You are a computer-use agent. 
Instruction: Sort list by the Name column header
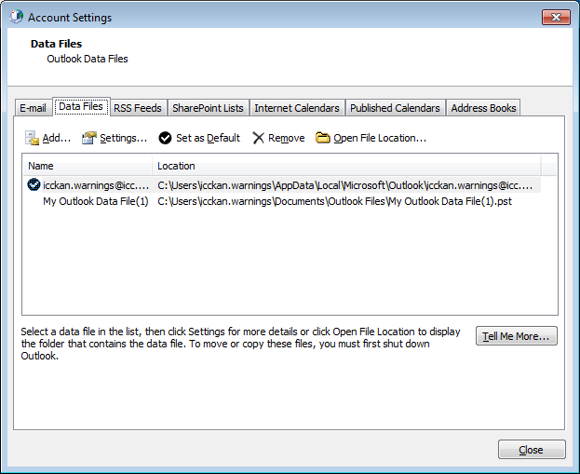tap(88, 166)
